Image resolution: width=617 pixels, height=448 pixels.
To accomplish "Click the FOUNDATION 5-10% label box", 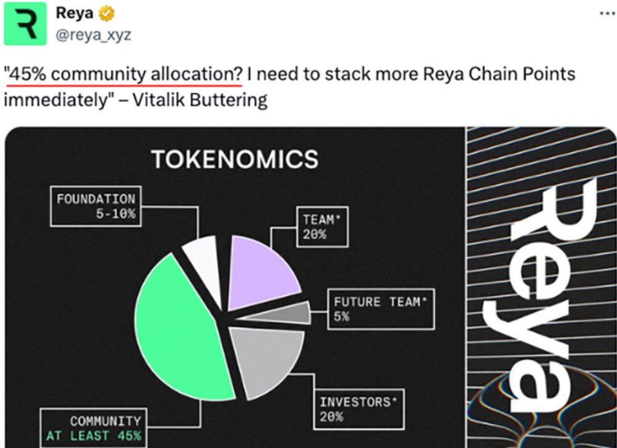I will coord(96,207).
